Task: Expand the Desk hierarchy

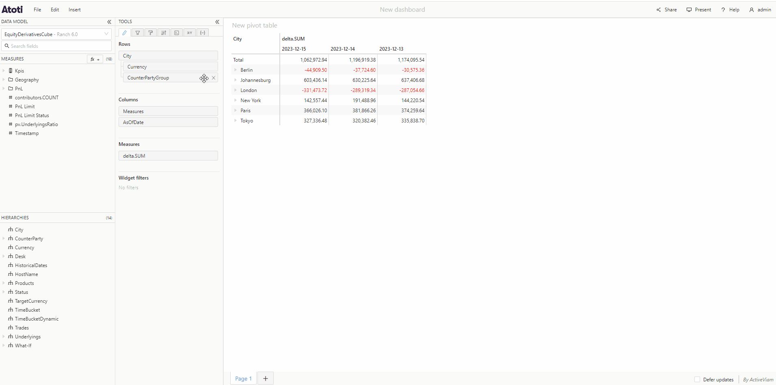Action: (4, 256)
